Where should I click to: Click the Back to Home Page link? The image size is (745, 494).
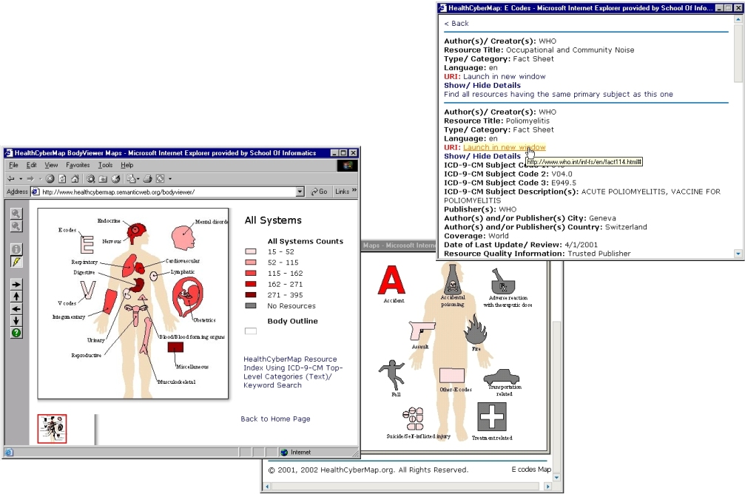coord(275,419)
